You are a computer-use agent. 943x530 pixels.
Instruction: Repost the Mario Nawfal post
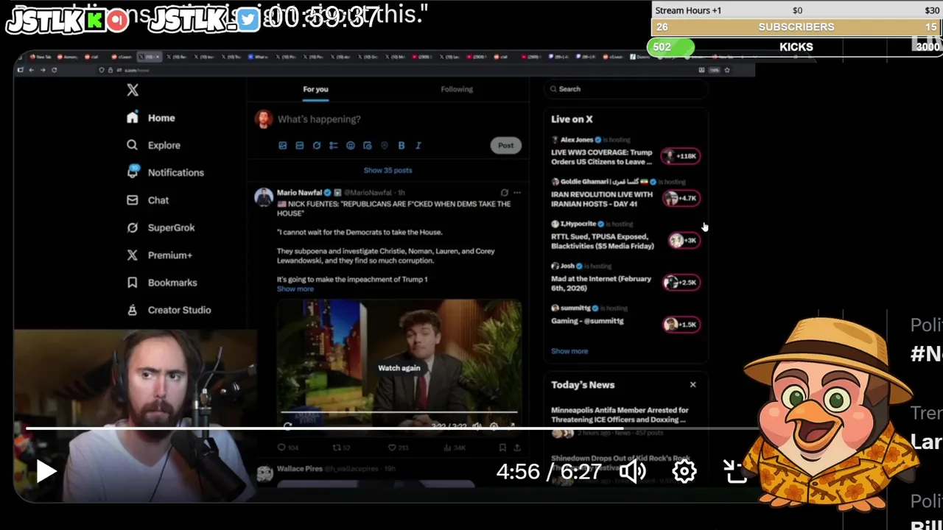pos(341,447)
